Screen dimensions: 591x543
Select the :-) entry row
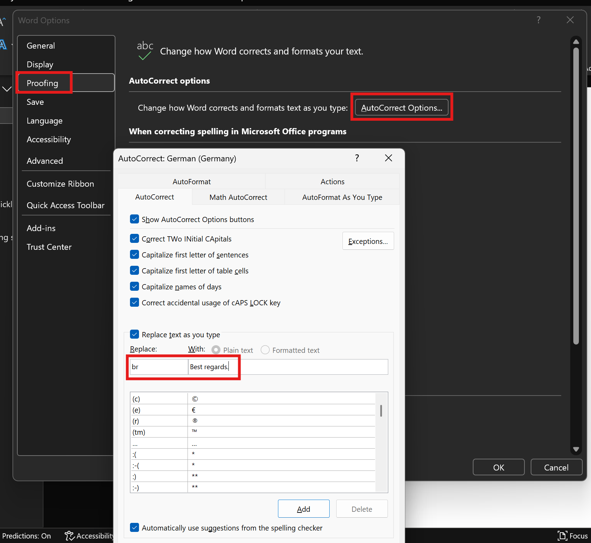pos(253,487)
